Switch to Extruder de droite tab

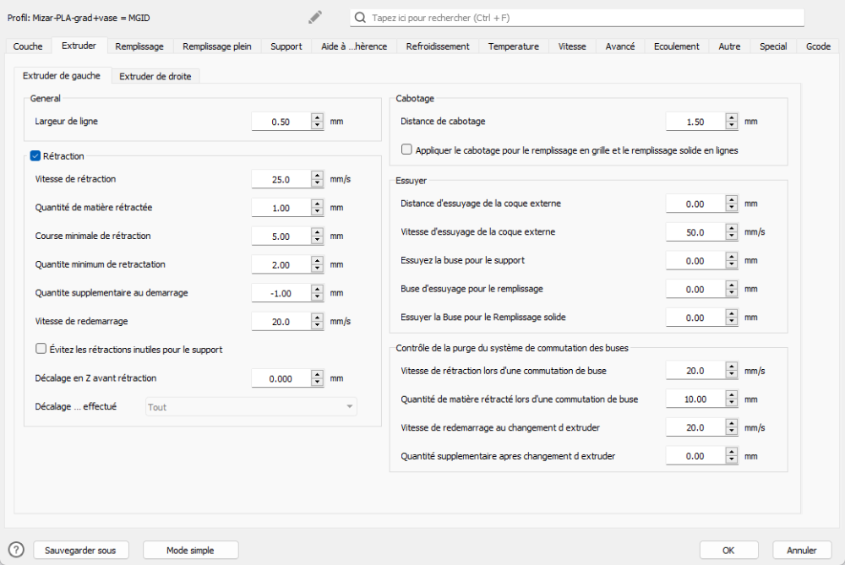[155, 77]
